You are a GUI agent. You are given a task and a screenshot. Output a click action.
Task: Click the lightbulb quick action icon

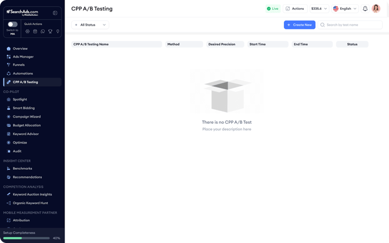pos(57,31)
